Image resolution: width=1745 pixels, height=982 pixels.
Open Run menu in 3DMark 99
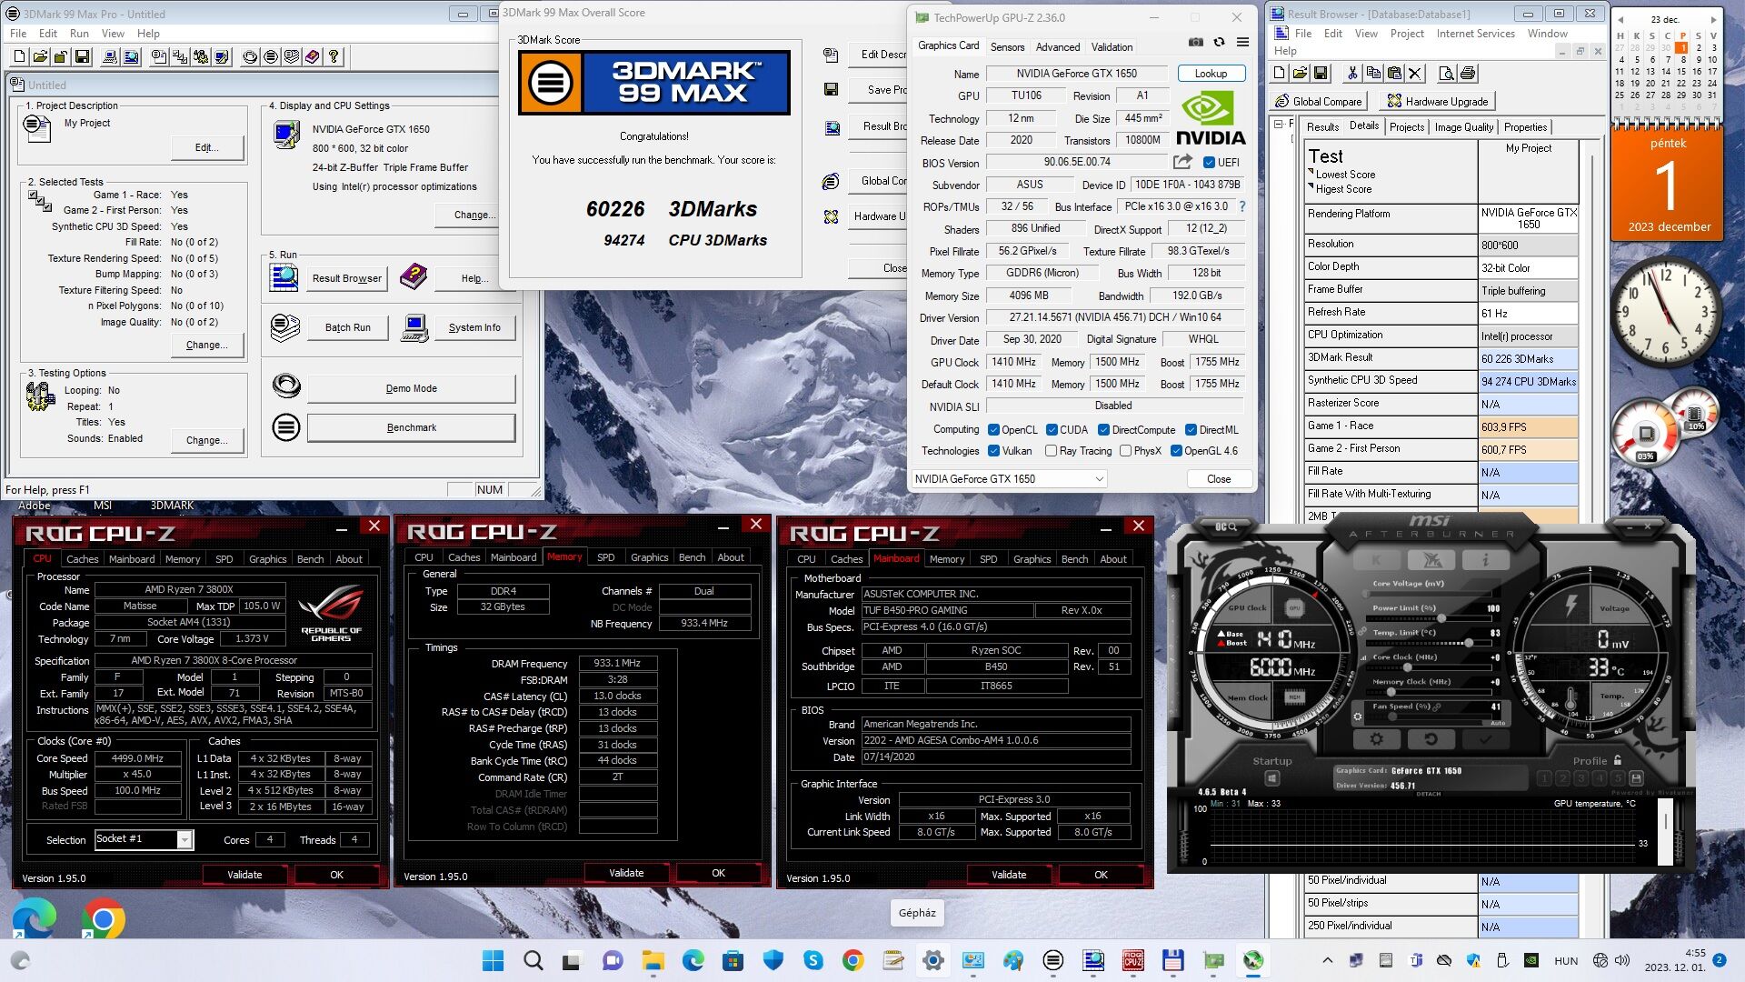79,34
